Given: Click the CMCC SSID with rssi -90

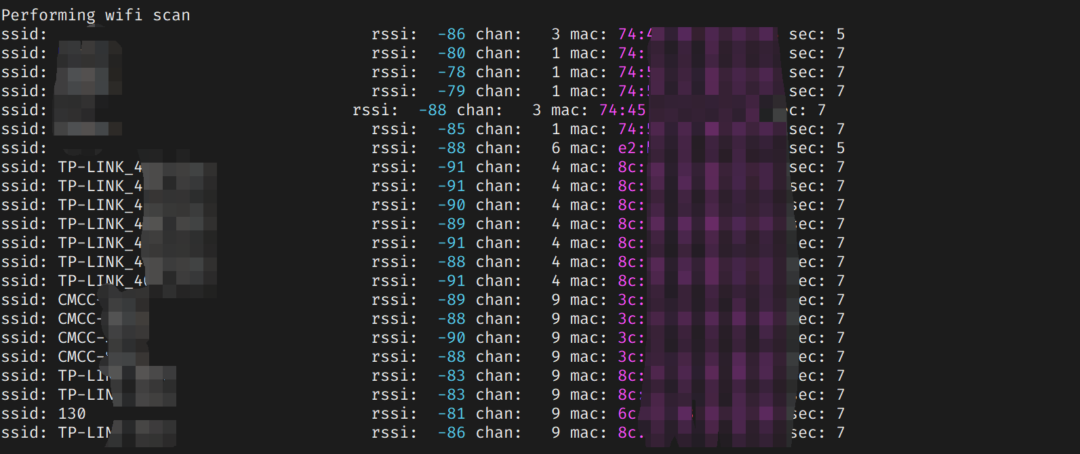Looking at the screenshot, I should pos(81,337).
